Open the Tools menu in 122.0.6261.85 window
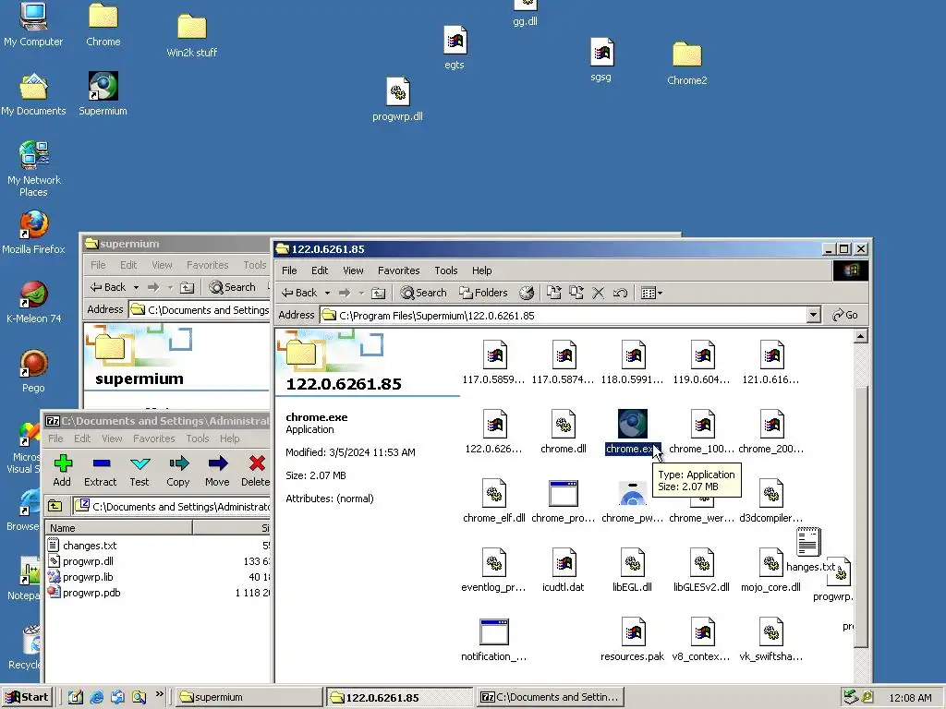Viewport: 946px width, 709px height. (446, 270)
